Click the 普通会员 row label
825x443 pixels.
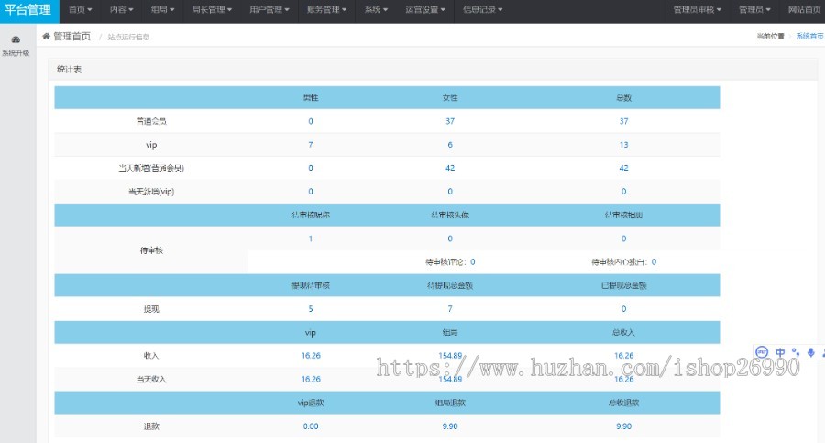[x=151, y=121]
